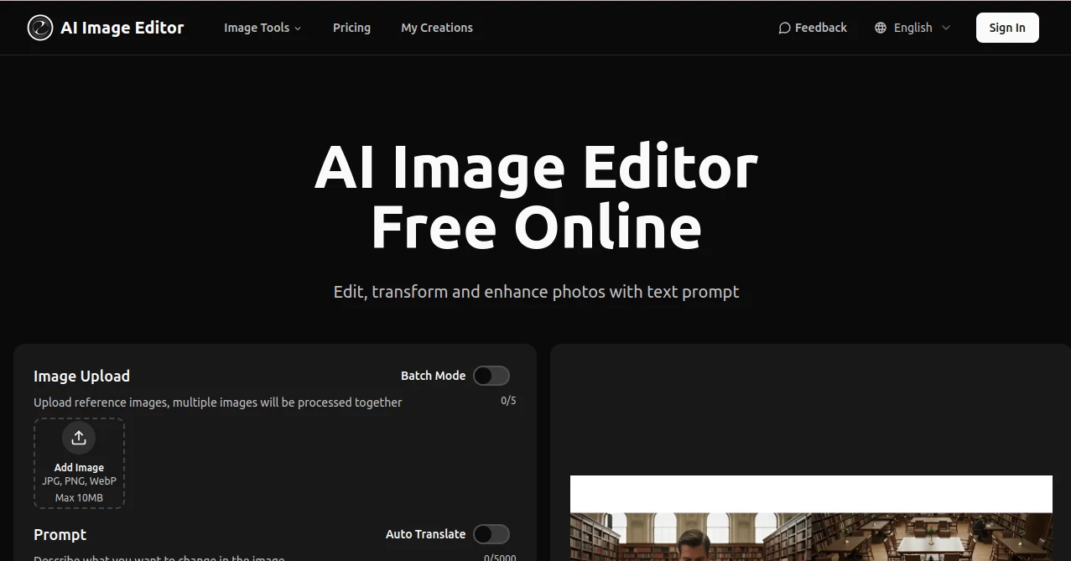
Task: Click the AI Image Editor logo icon
Action: tap(39, 27)
